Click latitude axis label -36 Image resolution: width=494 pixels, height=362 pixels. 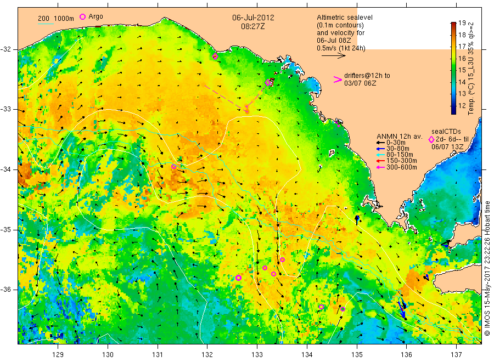(x=5, y=290)
